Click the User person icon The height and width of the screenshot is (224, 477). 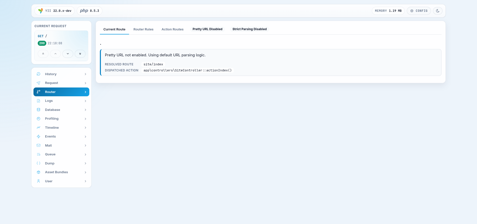tap(38, 181)
